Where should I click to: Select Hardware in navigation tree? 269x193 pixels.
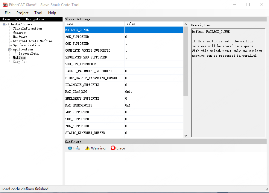pyautogui.click(x=20, y=37)
